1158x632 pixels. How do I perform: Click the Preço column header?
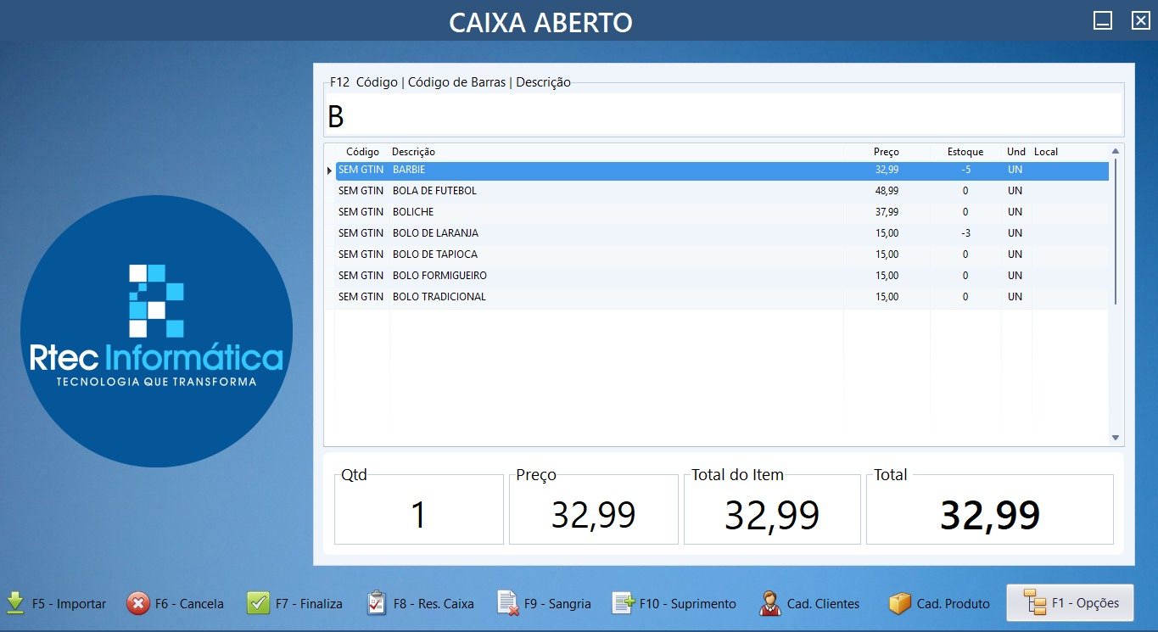tap(887, 151)
